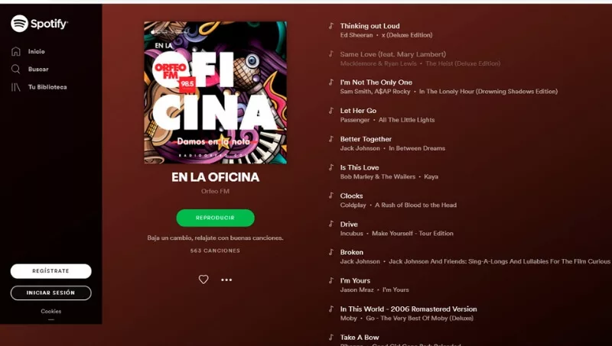This screenshot has width=612, height=346.
Task: Open the Cookies link
Action: tap(51, 312)
